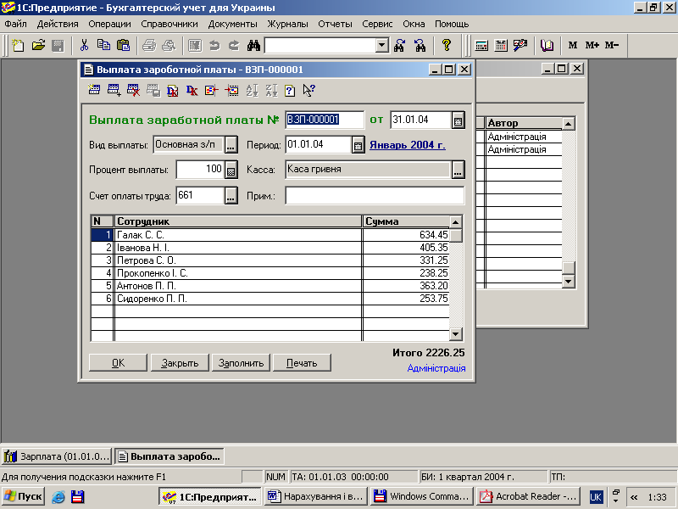Open Счет оплаты труда ellipsis button
The width and height of the screenshot is (678, 509).
click(x=231, y=196)
